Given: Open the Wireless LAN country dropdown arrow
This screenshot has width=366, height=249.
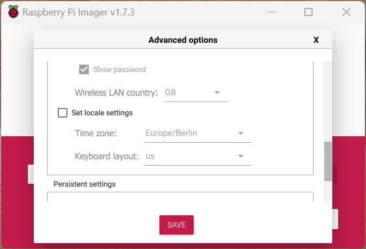Looking at the screenshot, I should coord(217,92).
